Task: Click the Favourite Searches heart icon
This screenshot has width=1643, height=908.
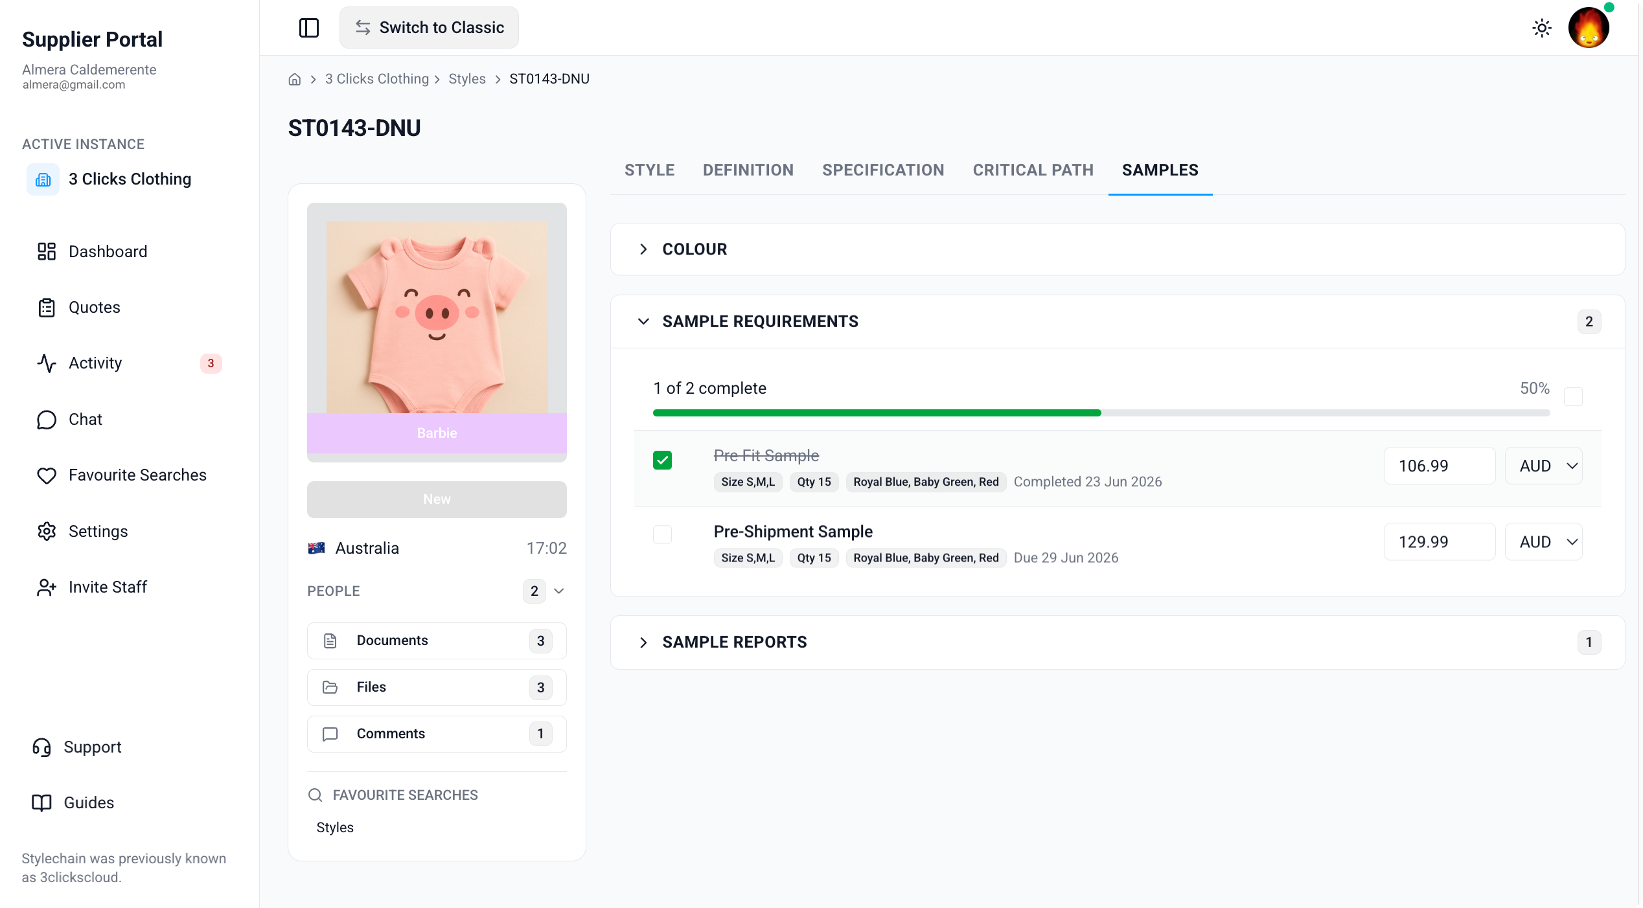Action: click(x=47, y=475)
